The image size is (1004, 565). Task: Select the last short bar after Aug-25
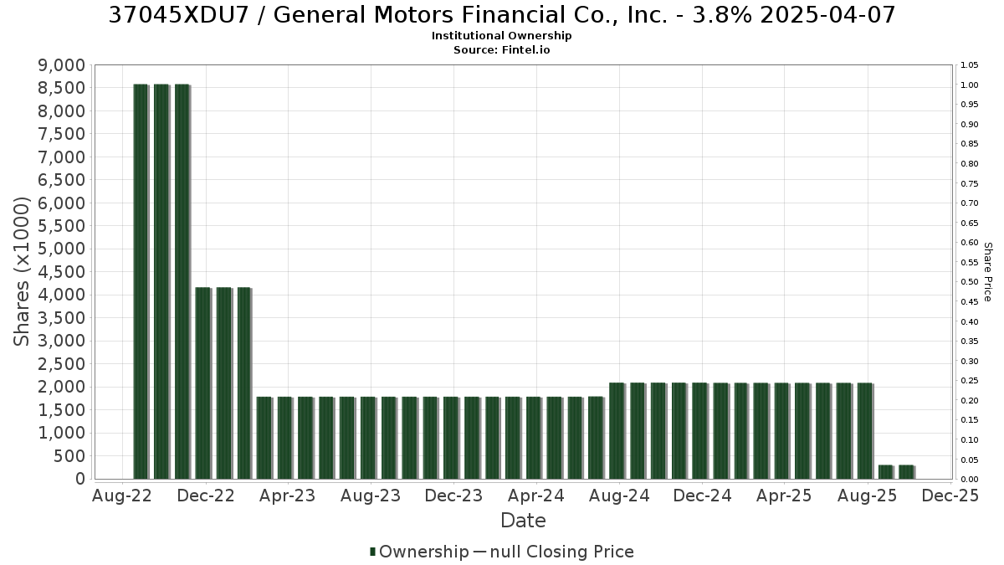906,471
